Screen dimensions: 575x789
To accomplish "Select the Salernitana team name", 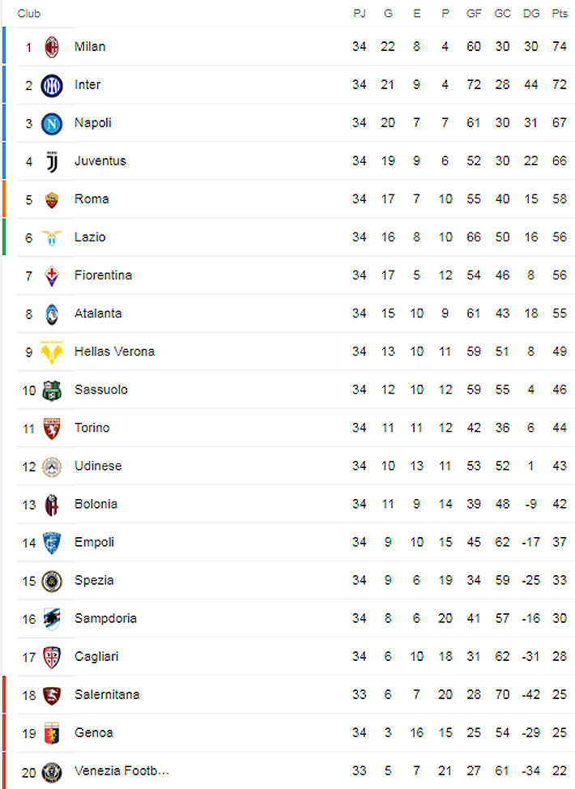I will click(x=107, y=694).
